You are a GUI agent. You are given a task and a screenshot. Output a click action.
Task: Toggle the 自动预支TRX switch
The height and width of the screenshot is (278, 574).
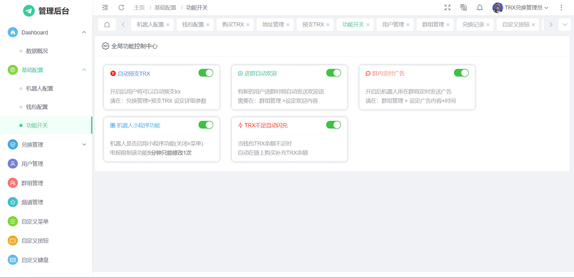pos(206,73)
